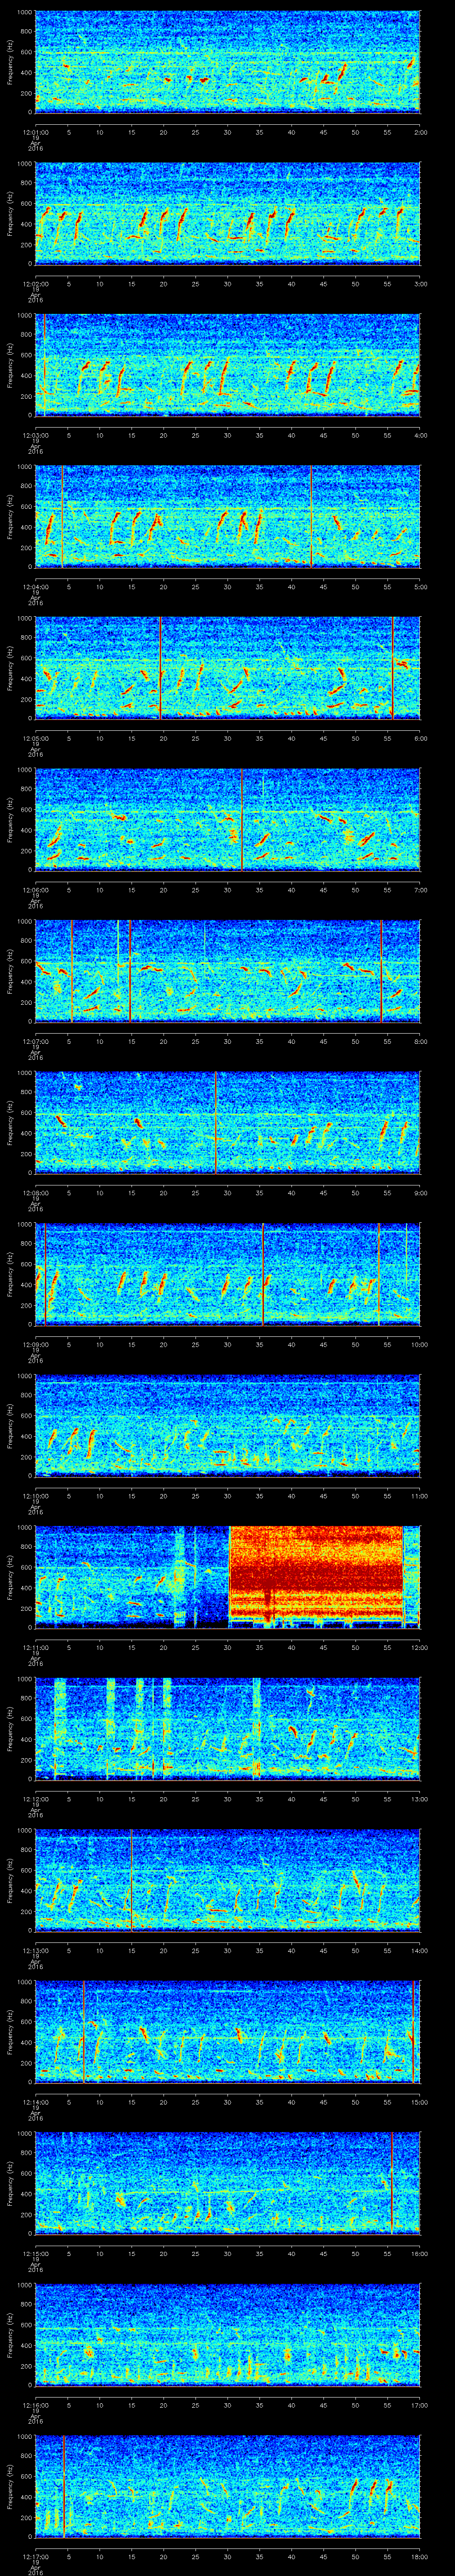Click the '9:00' end time label
This screenshot has width=455, height=2576.
pos(420,1193)
